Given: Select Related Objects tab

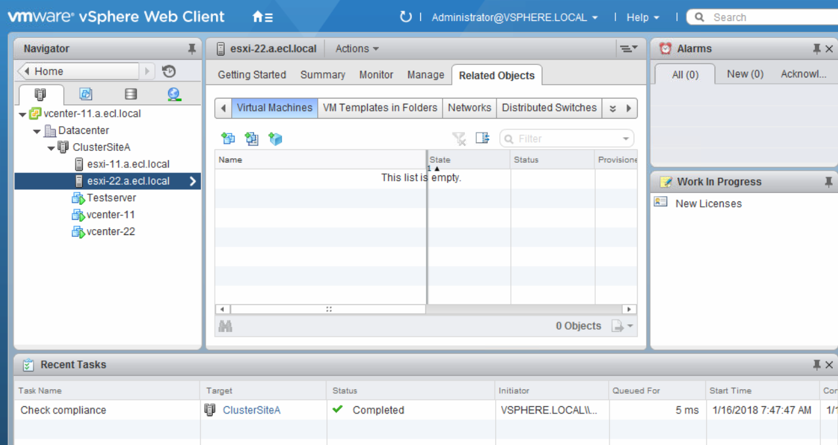Looking at the screenshot, I should [497, 75].
